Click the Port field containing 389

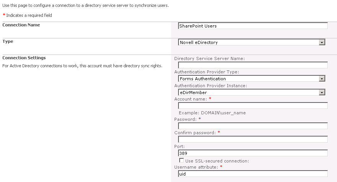point(253,153)
